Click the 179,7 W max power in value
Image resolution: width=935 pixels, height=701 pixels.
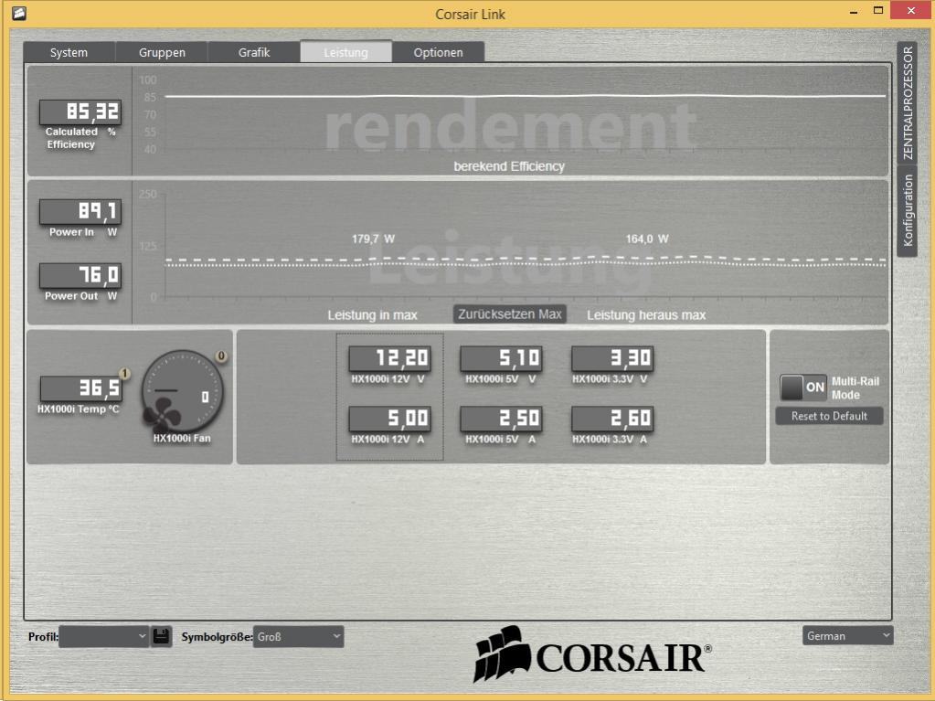[x=373, y=239]
